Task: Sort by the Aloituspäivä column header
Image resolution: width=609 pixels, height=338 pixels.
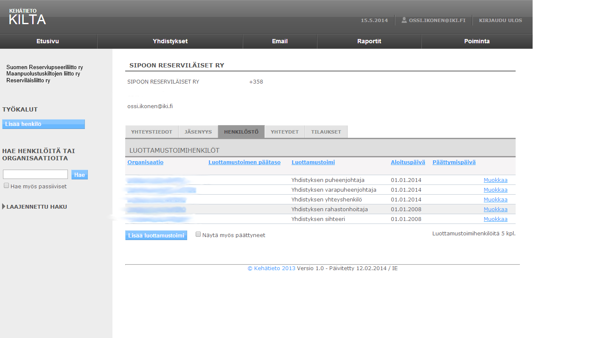Action: [x=408, y=162]
